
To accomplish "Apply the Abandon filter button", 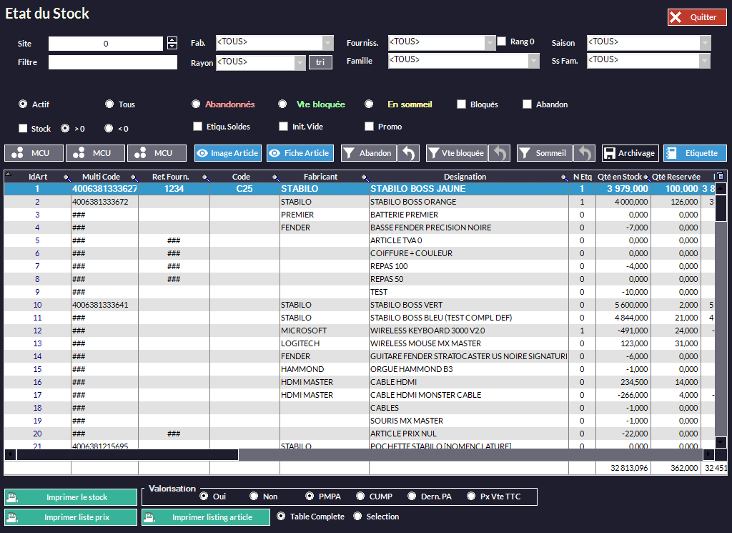I will click(368, 153).
